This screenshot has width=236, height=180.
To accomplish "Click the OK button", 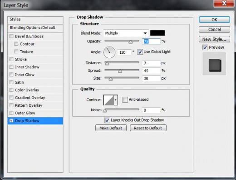I will pos(214,20).
